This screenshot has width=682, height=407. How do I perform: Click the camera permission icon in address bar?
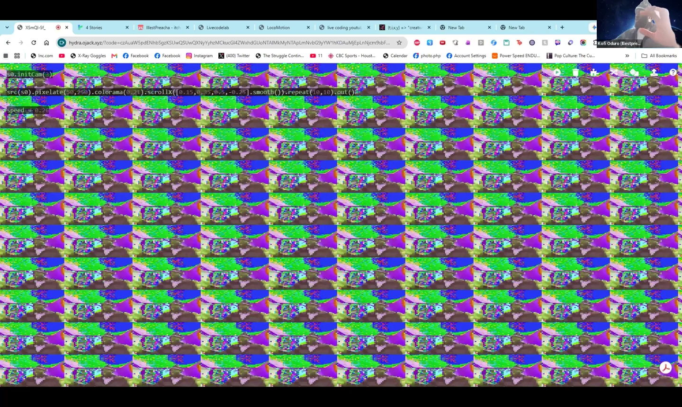(62, 43)
